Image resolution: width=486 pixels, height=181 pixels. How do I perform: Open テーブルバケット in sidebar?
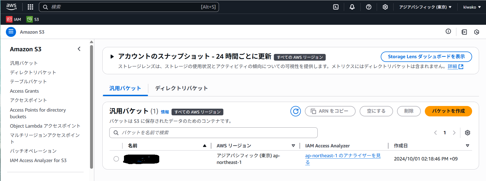point(28,81)
